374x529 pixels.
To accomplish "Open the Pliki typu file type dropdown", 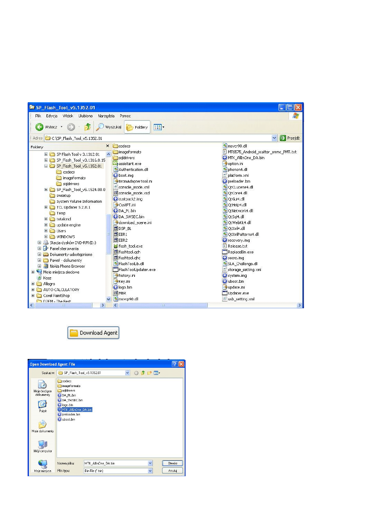I will click(150, 471).
